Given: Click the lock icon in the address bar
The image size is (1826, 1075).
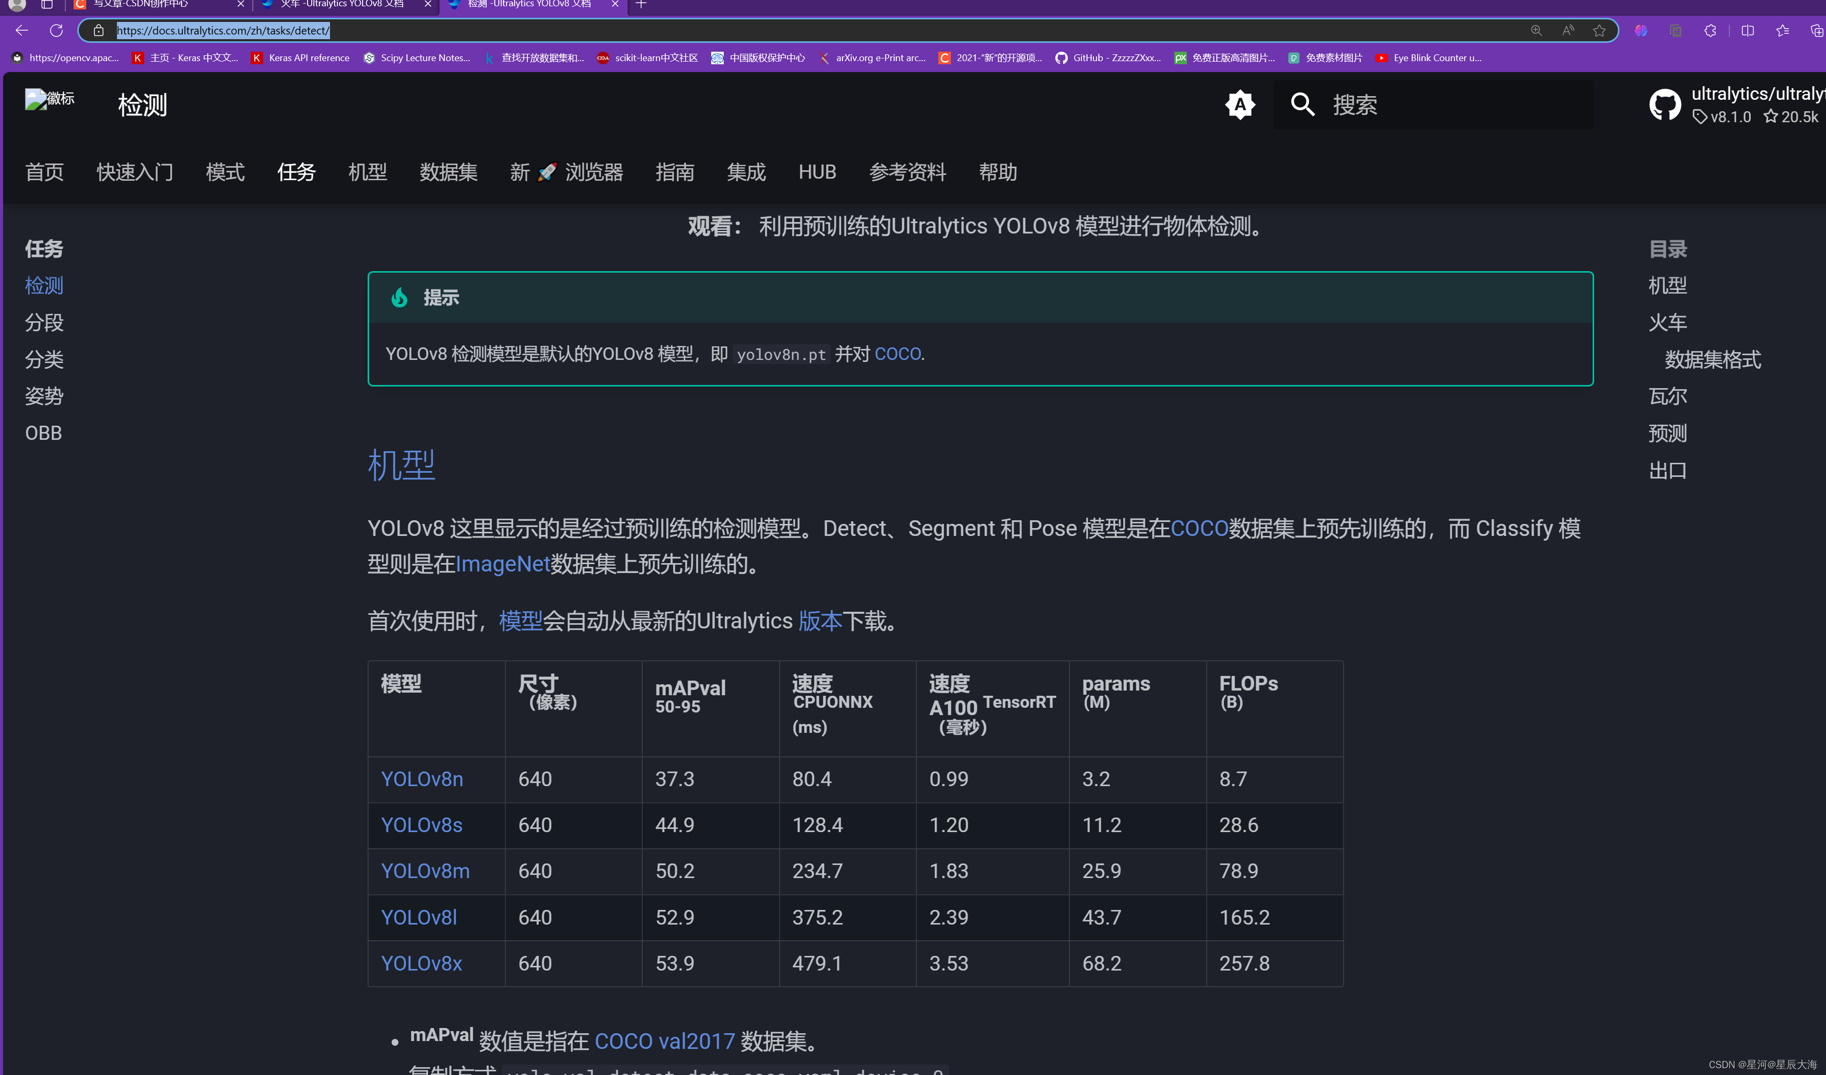Looking at the screenshot, I should click(99, 30).
